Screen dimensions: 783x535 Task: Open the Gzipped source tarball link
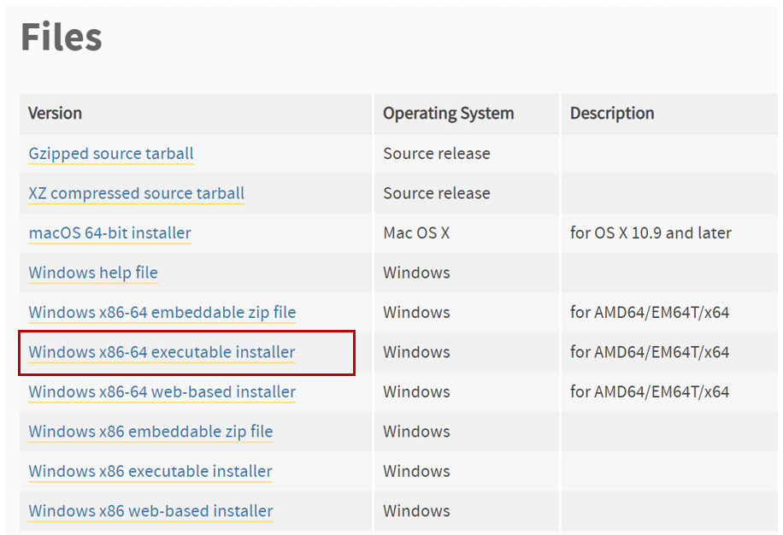111,154
